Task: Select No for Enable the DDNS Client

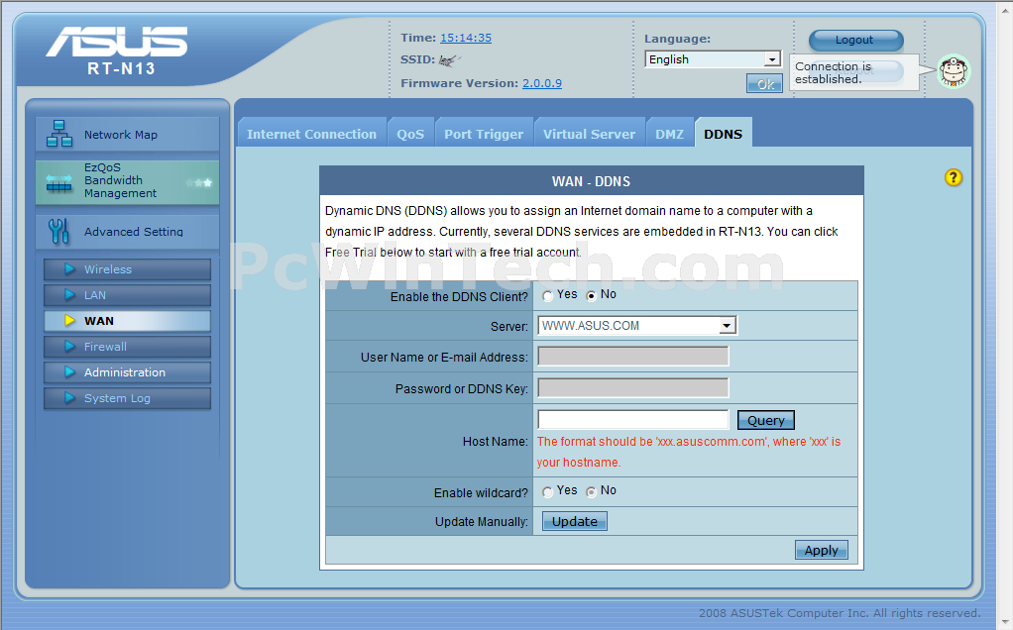Action: tap(591, 296)
